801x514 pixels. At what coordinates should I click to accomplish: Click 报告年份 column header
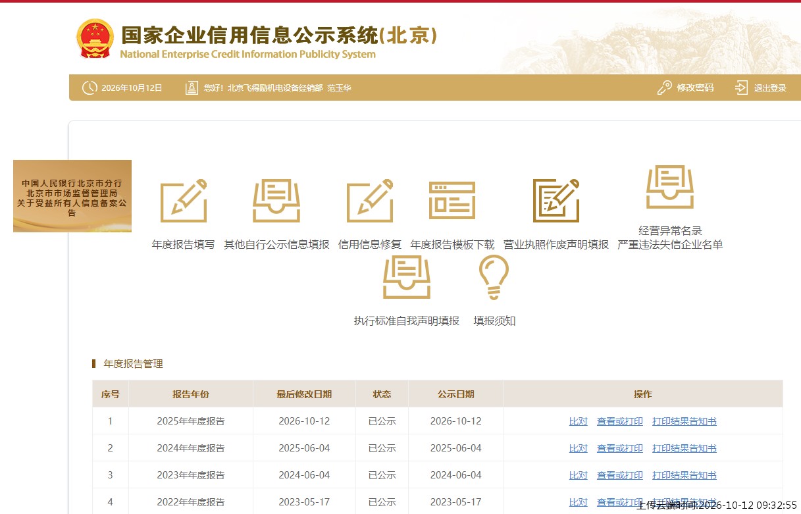[x=191, y=394]
